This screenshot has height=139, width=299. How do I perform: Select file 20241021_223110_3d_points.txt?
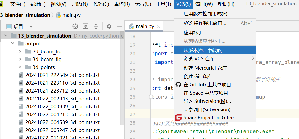click(x=62, y=83)
